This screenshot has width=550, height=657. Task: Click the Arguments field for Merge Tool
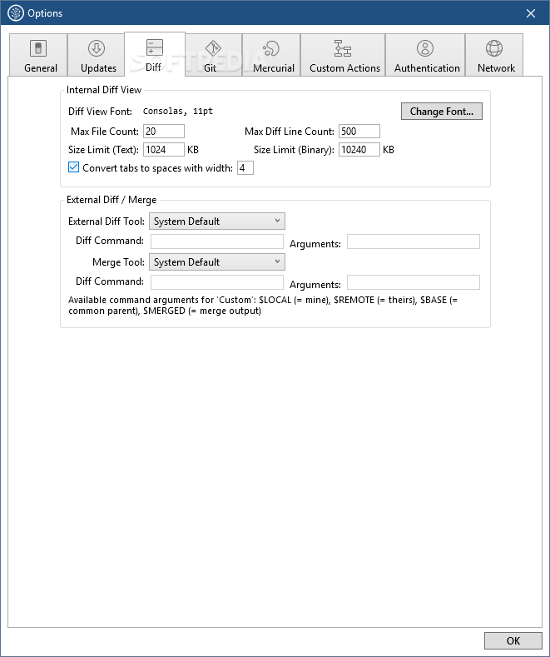[414, 282]
